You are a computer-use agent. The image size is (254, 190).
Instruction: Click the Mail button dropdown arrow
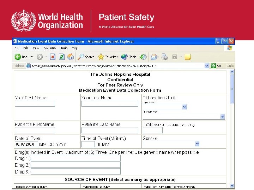tap(158, 57)
